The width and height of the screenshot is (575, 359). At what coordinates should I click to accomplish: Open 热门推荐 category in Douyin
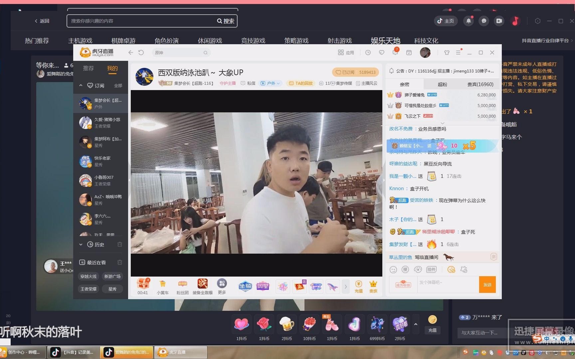(x=37, y=41)
